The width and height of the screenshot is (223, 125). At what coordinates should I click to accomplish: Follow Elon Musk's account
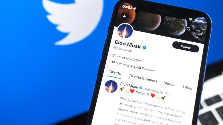[186, 47]
